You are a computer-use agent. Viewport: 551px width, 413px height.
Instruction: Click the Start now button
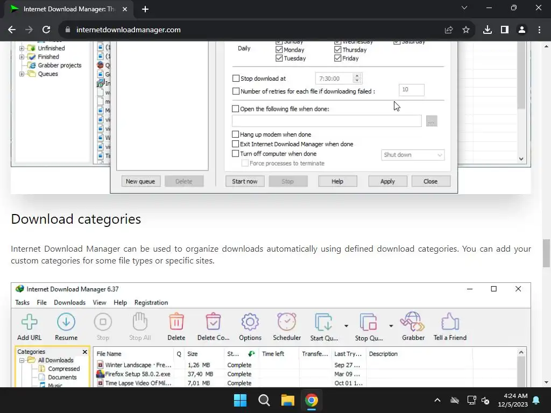(x=245, y=181)
